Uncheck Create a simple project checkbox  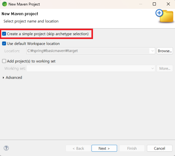click(4, 34)
